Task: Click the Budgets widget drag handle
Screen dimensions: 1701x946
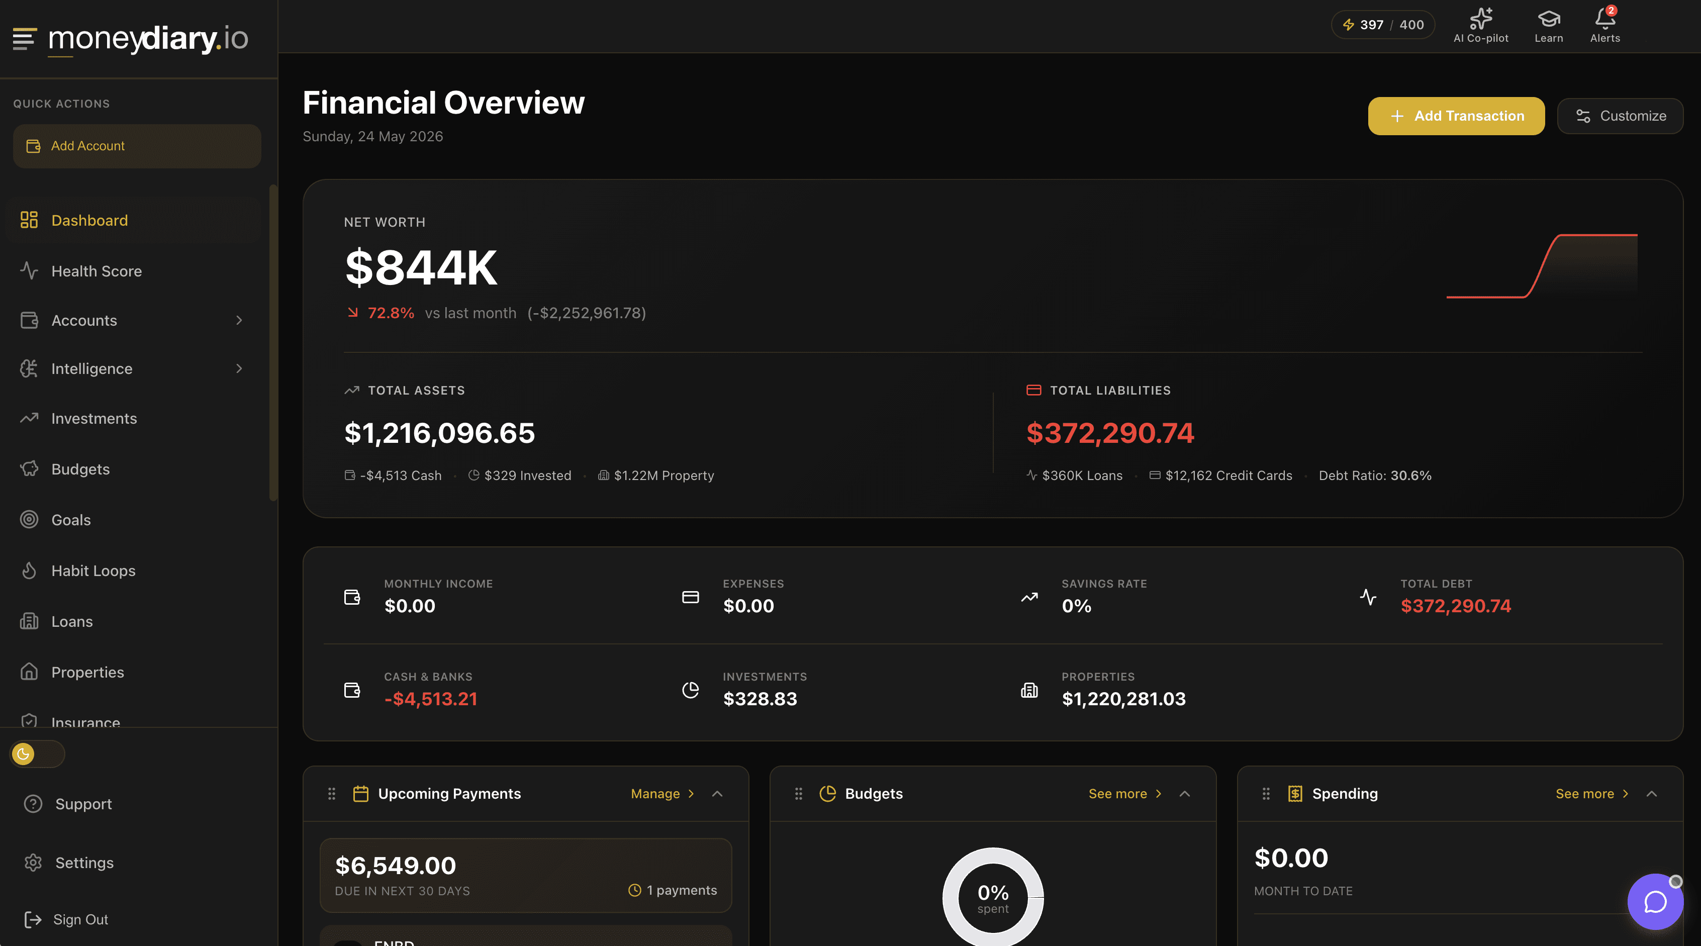Action: 798,794
